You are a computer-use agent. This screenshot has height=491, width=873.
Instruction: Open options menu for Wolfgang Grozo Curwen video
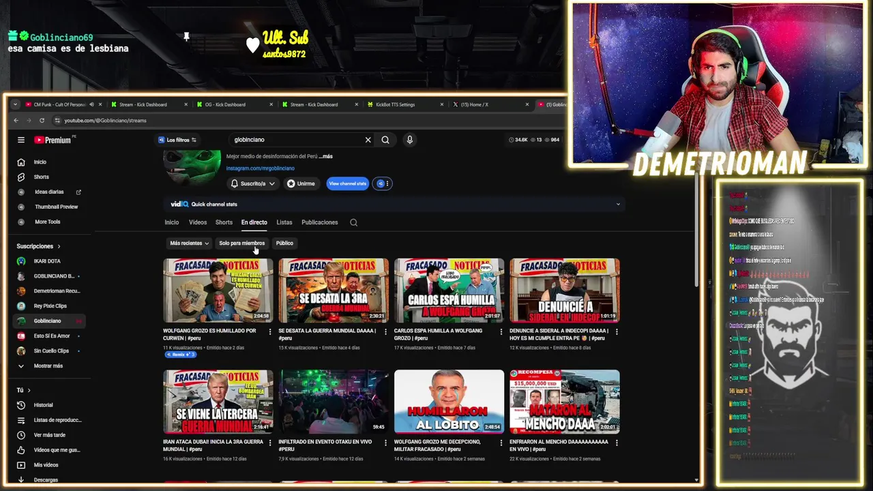tap(270, 332)
